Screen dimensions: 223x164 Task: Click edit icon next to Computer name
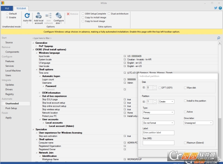coord(125,143)
